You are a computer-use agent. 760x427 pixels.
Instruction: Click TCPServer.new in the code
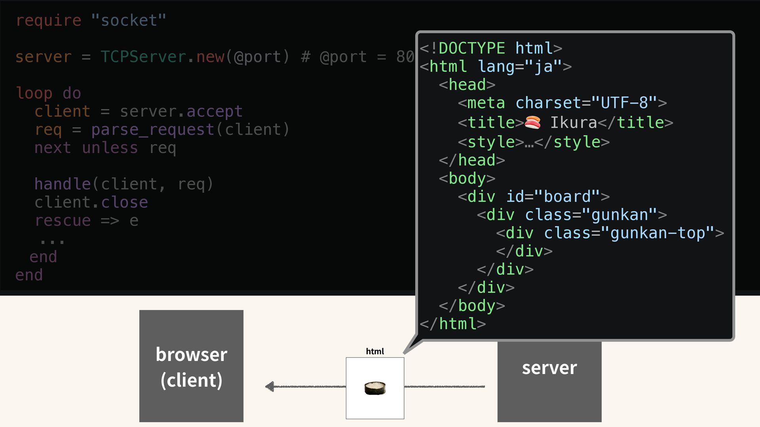[162, 57]
